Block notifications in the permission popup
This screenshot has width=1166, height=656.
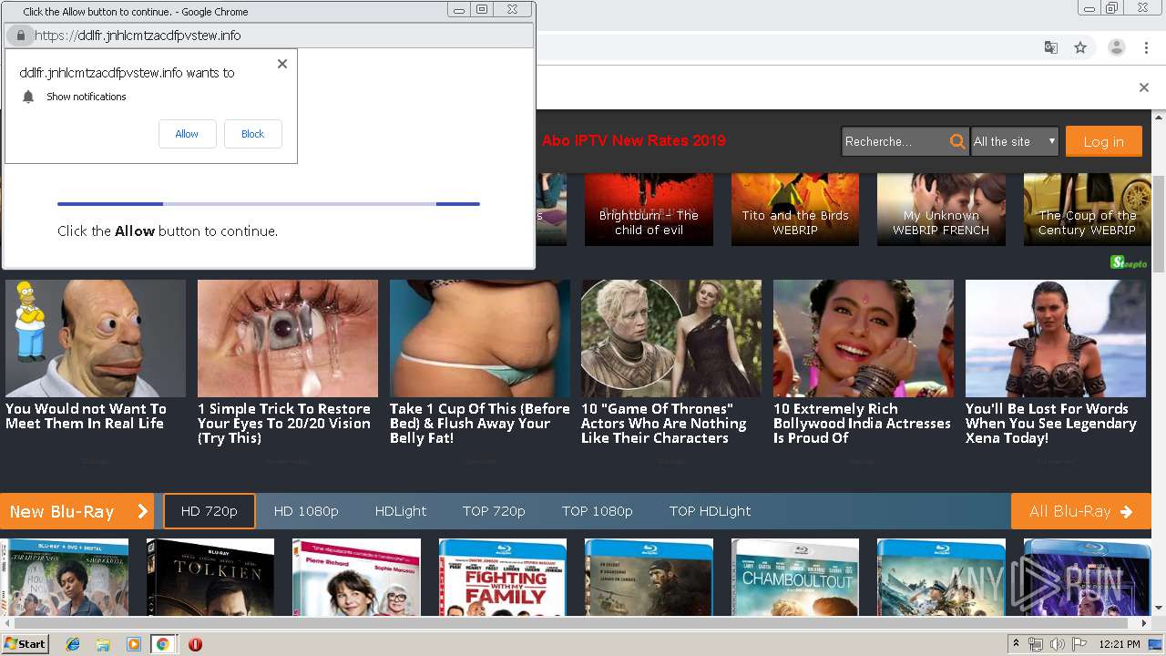click(x=252, y=134)
